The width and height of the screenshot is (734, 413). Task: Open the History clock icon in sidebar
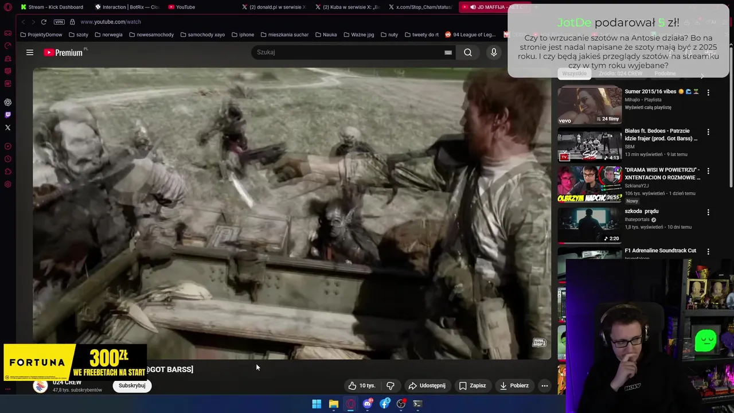click(7, 159)
